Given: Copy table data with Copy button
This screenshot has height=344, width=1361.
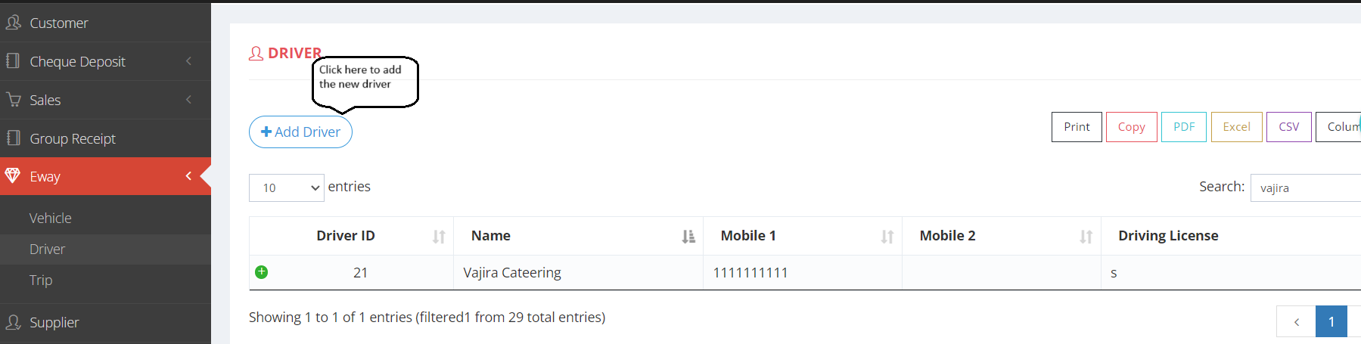Looking at the screenshot, I should [x=1131, y=127].
